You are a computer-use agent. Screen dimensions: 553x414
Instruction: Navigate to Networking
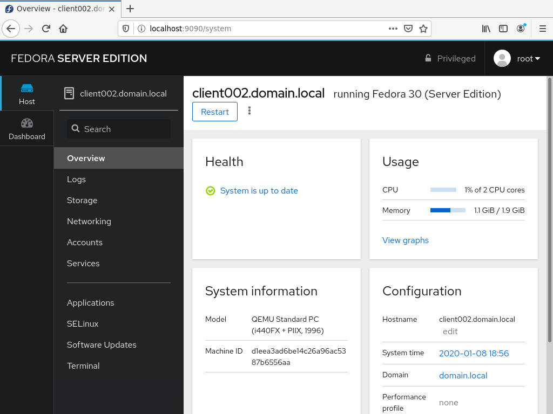pyautogui.click(x=118, y=222)
